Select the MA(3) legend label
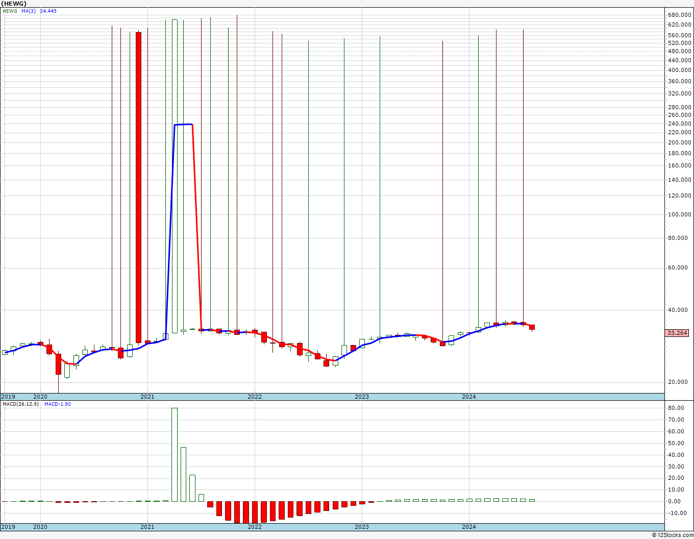This screenshot has height=539, width=694. point(29,11)
